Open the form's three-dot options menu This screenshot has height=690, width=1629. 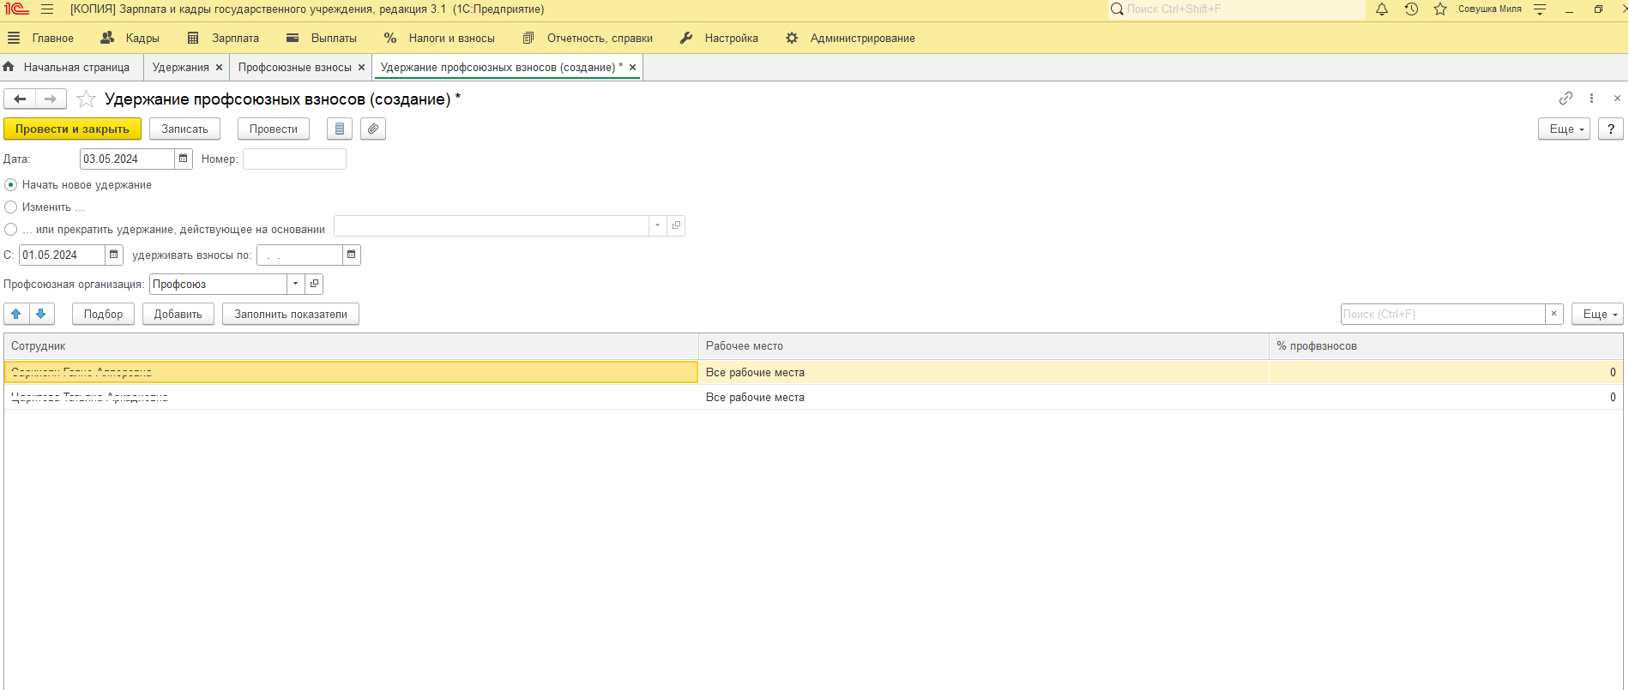[x=1591, y=99]
